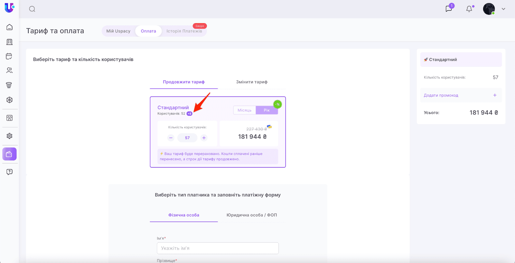The image size is (515, 263).
Task: Select the Фізична особа payer tab
Action: (x=184, y=215)
